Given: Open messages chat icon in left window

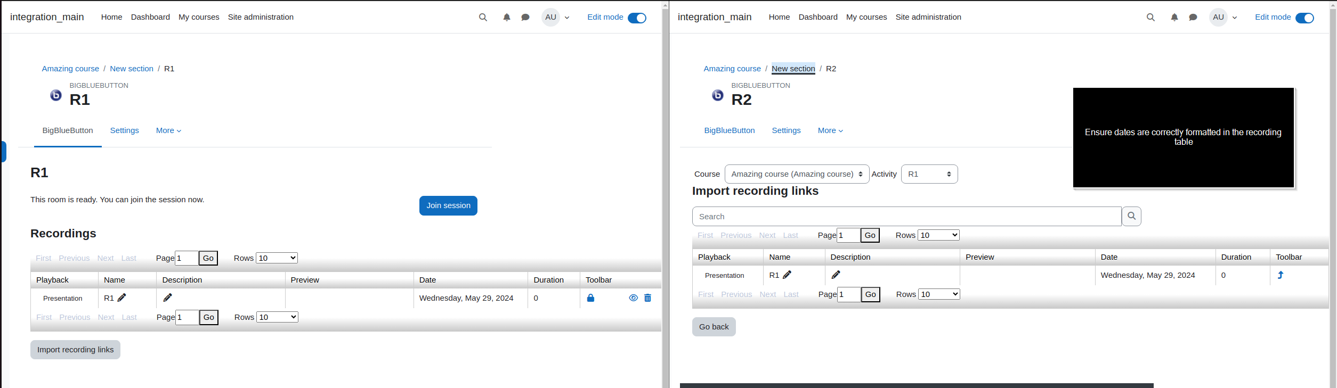Looking at the screenshot, I should 525,17.
